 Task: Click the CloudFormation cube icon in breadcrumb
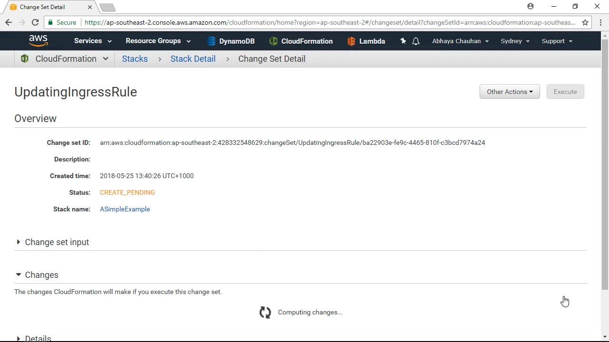[x=25, y=59]
